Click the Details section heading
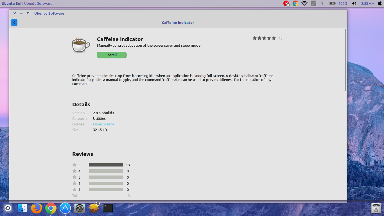 click(81, 104)
